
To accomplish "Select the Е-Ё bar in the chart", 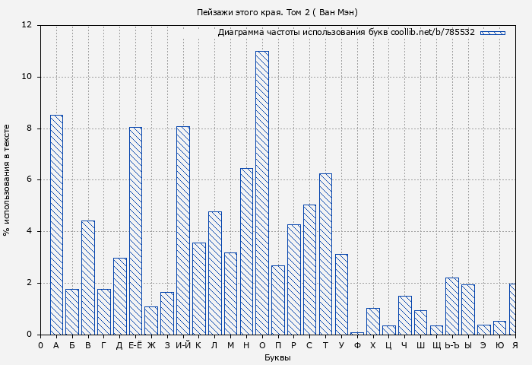I will [x=135, y=230].
